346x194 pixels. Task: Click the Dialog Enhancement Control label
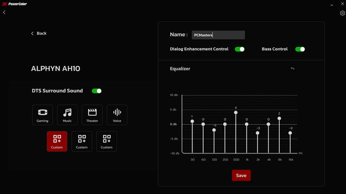(199, 49)
